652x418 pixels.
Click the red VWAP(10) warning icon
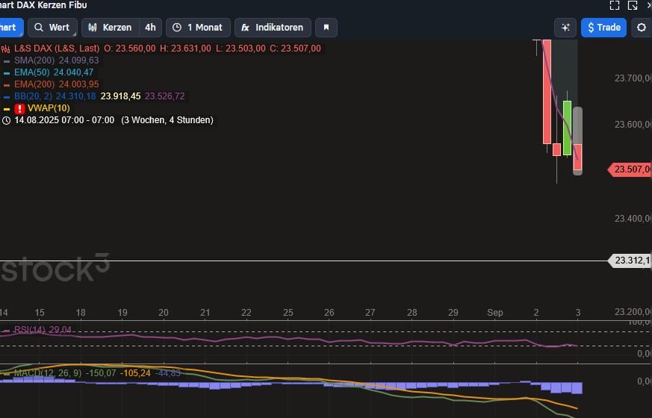19,108
